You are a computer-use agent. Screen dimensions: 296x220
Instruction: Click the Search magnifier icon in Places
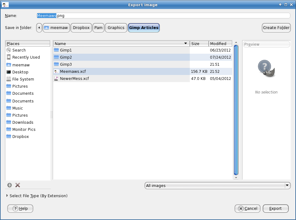[x=9, y=50]
